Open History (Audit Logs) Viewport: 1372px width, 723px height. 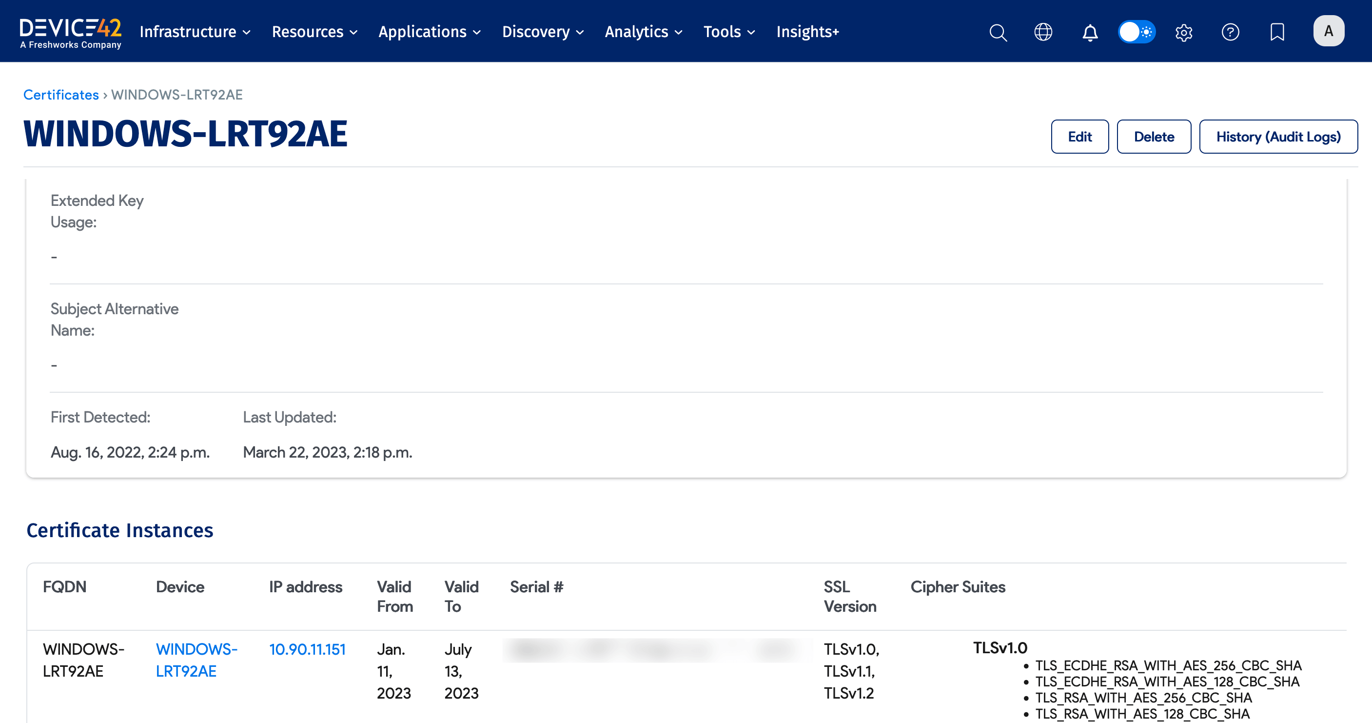pyautogui.click(x=1278, y=137)
